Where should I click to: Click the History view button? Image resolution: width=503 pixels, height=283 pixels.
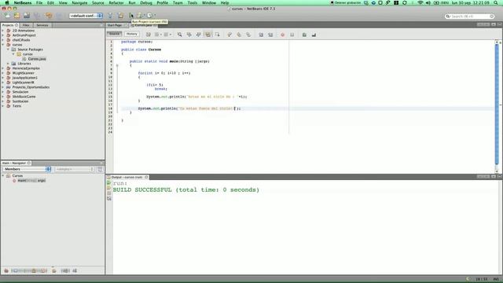131,34
